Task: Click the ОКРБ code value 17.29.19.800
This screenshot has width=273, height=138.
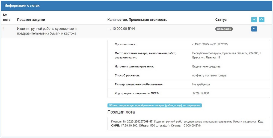Action: (x=200, y=93)
